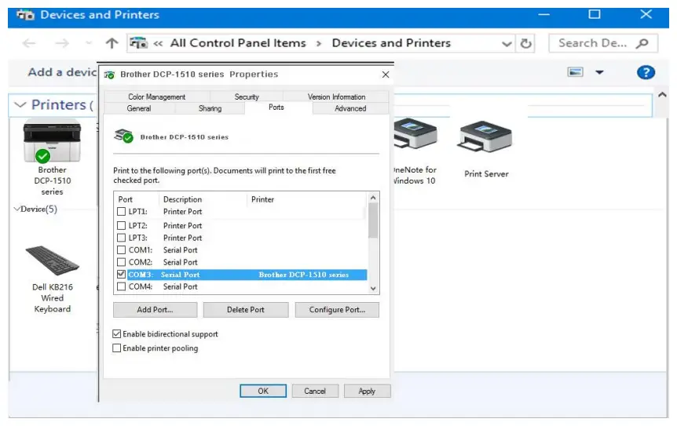Enable printer pooling checkbox
This screenshot has width=677, height=426.
tap(116, 348)
